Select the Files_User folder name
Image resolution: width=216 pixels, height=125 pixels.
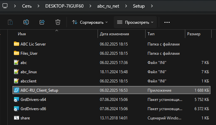29,53
